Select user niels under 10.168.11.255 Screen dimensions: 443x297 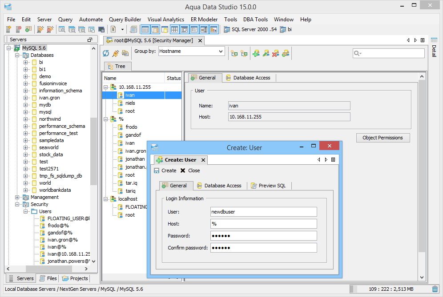point(130,103)
